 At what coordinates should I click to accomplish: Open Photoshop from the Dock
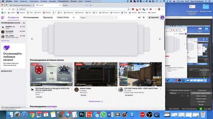click(x=82, y=115)
